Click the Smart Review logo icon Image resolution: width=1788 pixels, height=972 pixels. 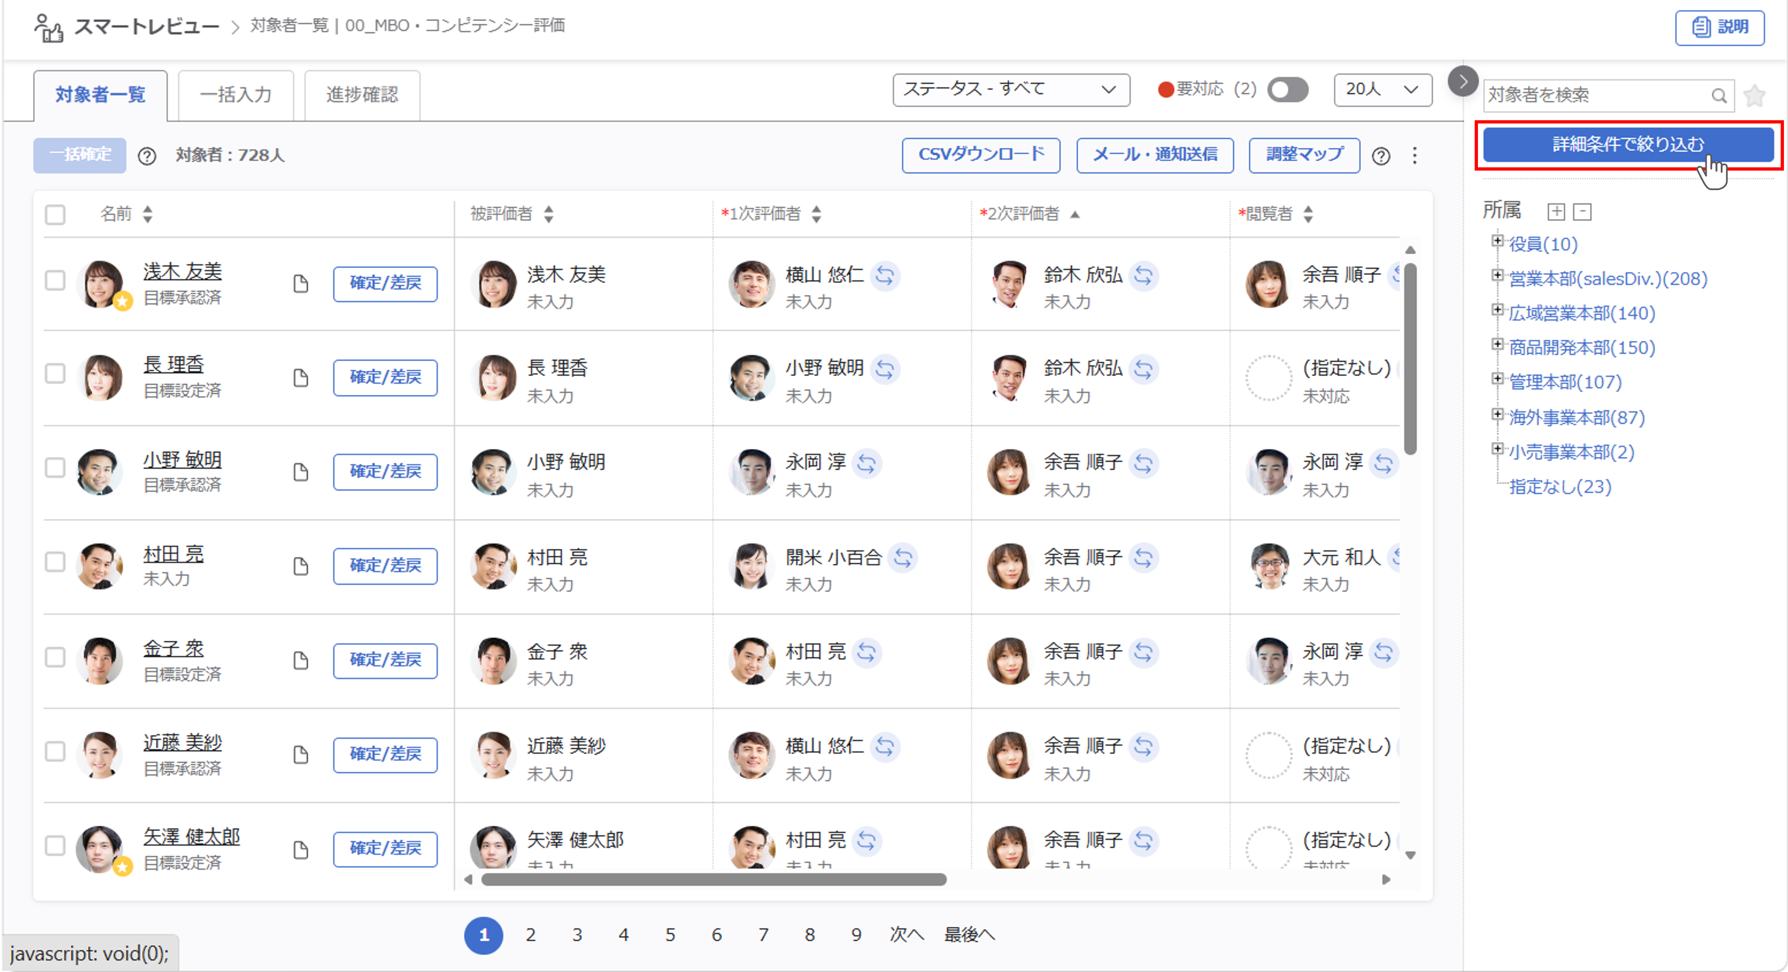click(x=49, y=28)
